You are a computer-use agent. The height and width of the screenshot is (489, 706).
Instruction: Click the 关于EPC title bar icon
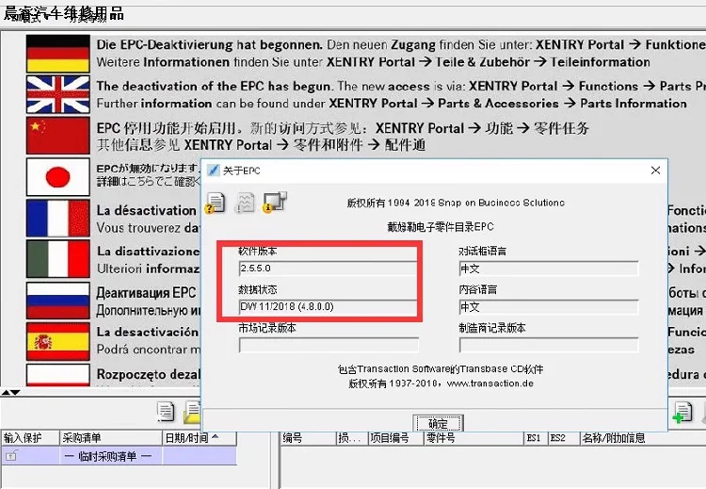click(x=213, y=171)
